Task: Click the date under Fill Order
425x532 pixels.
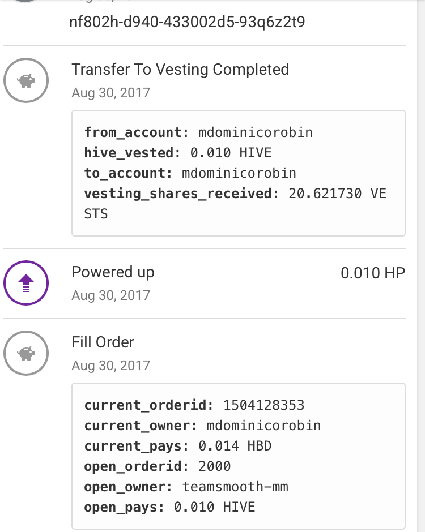Action: pyautogui.click(x=110, y=366)
